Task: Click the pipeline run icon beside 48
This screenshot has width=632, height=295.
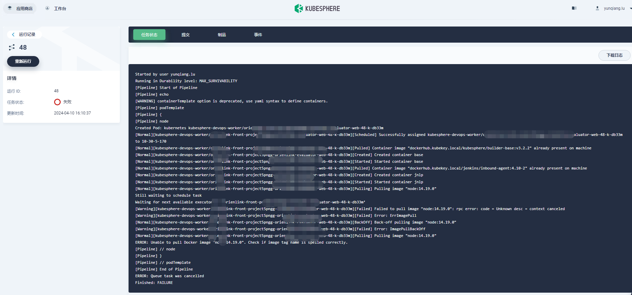Action: (12, 47)
